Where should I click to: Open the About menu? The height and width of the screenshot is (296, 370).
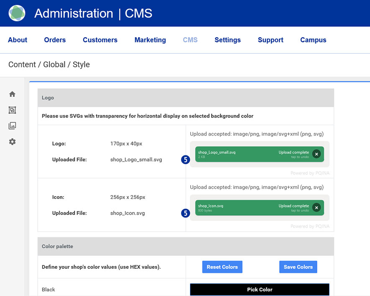coord(18,40)
